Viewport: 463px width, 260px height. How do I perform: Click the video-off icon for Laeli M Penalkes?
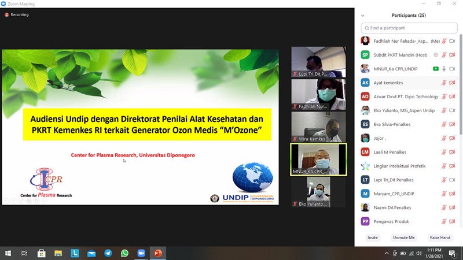click(x=452, y=152)
